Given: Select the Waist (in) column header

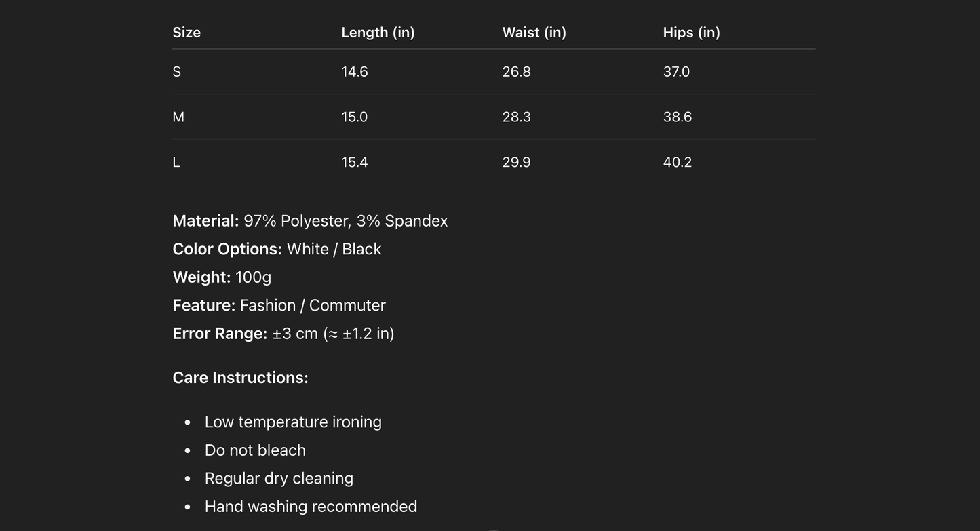Looking at the screenshot, I should 534,33.
